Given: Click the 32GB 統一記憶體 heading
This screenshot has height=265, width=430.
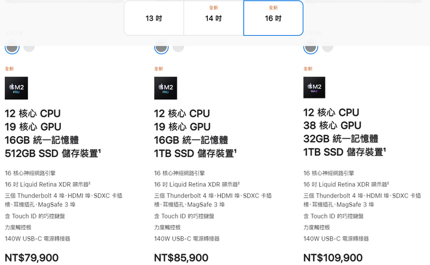Looking at the screenshot, I should coord(340,138).
